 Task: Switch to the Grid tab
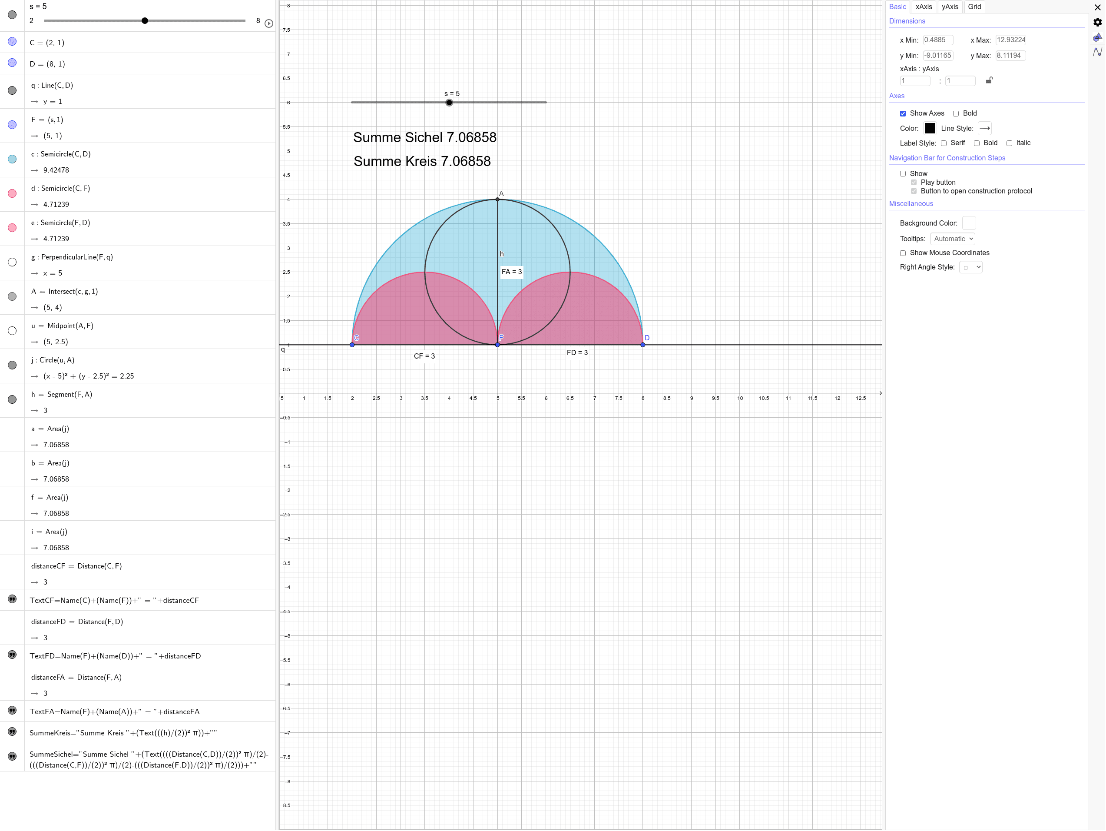coord(974,7)
